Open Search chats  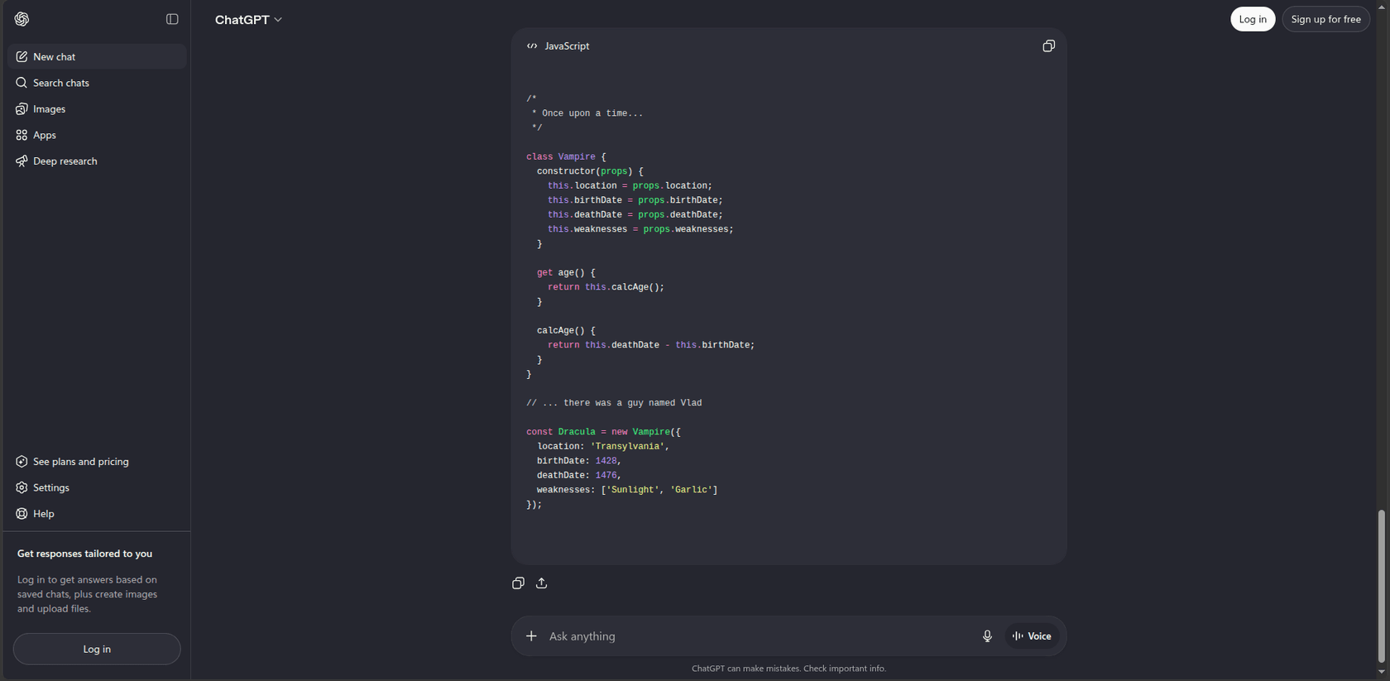point(97,83)
